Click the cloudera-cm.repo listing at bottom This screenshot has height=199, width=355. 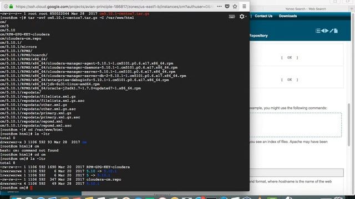coord(60,179)
